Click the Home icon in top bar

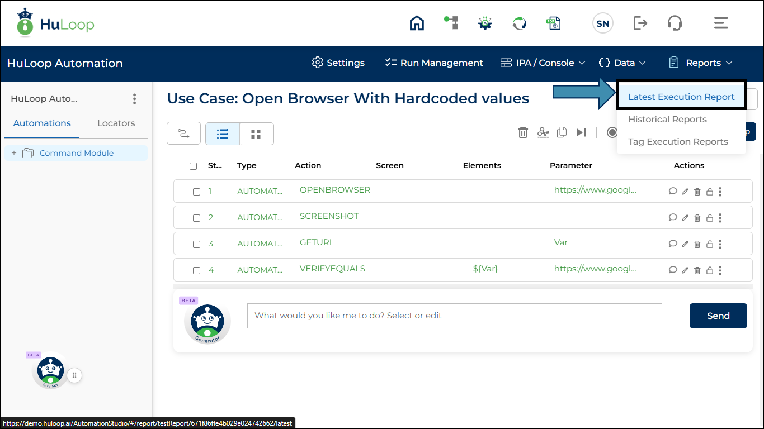(417, 23)
